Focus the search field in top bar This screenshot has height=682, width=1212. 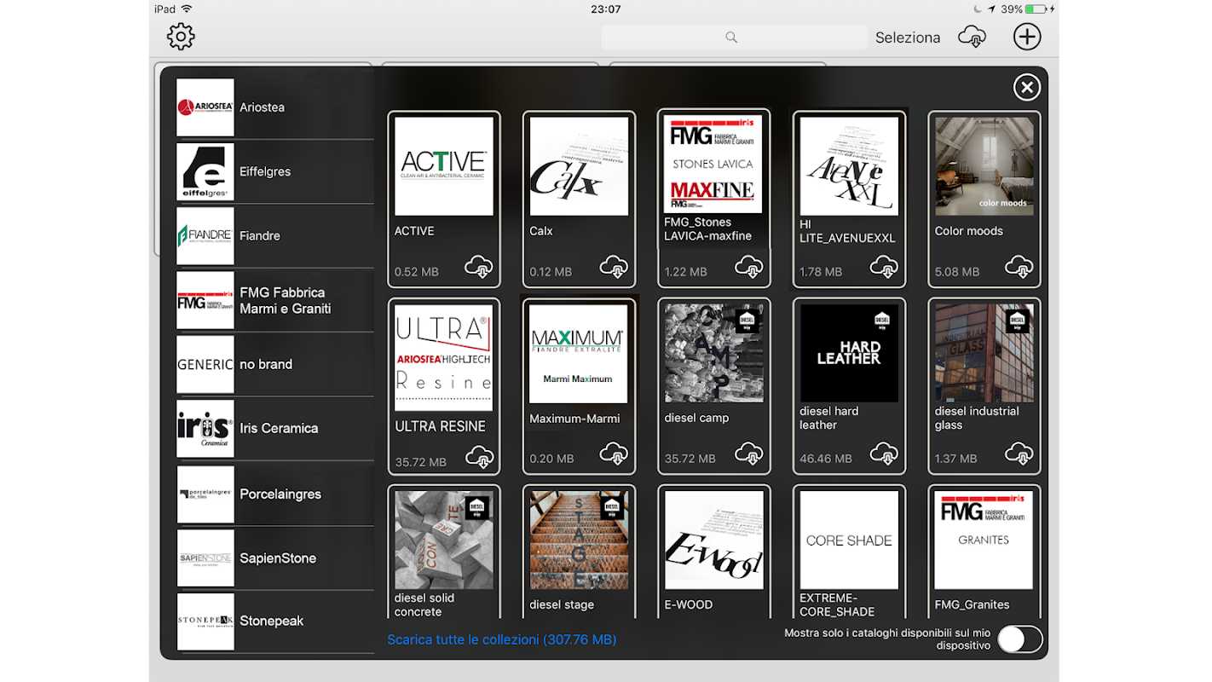(734, 38)
